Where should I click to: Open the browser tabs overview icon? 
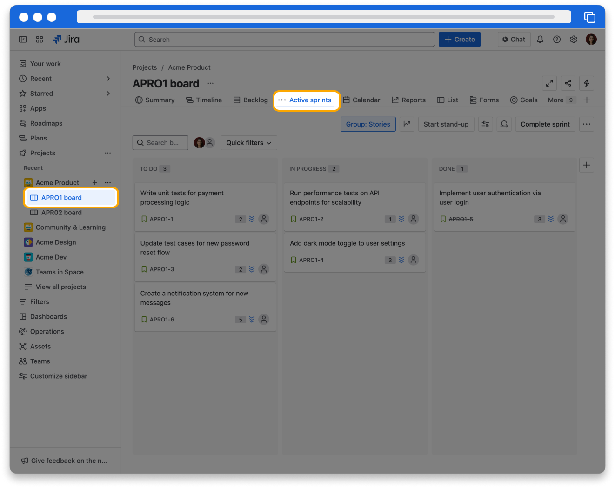(x=590, y=17)
